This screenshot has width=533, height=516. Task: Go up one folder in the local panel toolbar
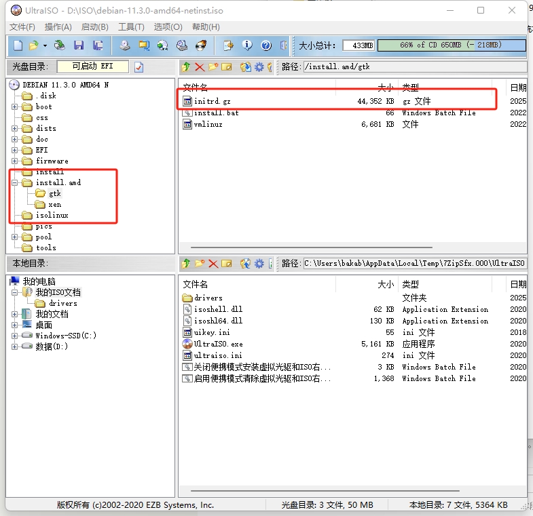click(x=185, y=264)
